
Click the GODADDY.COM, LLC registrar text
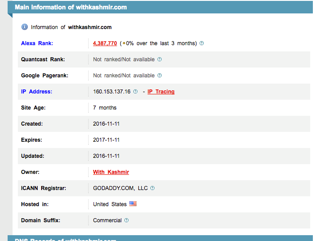tap(120, 188)
